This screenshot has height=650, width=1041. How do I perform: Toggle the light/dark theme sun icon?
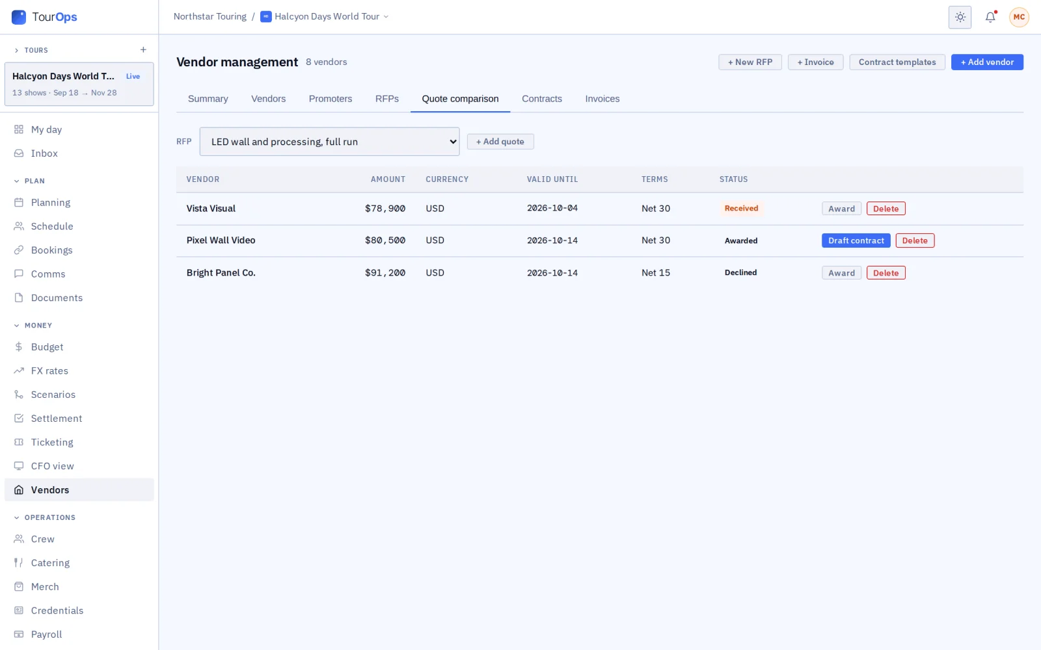(960, 17)
